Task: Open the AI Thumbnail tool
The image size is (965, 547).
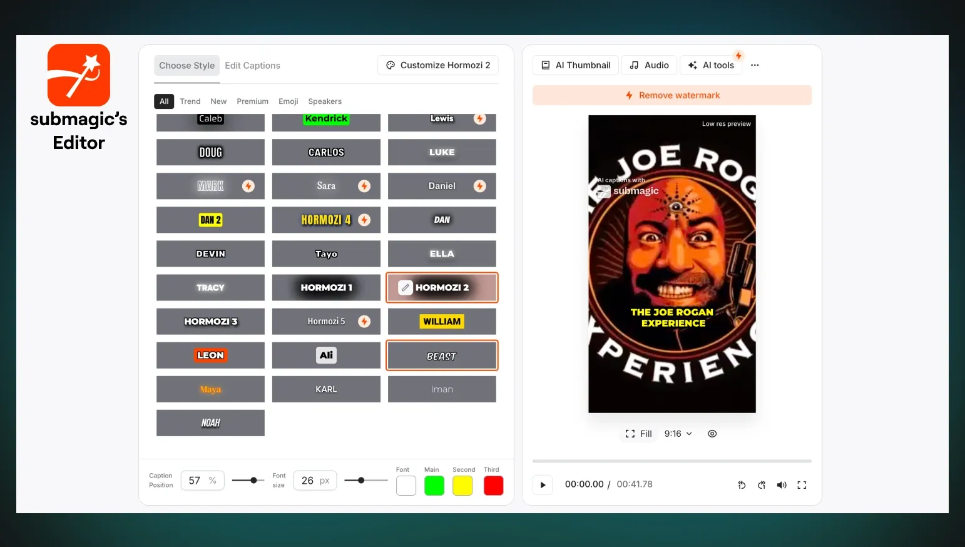Action: [576, 65]
